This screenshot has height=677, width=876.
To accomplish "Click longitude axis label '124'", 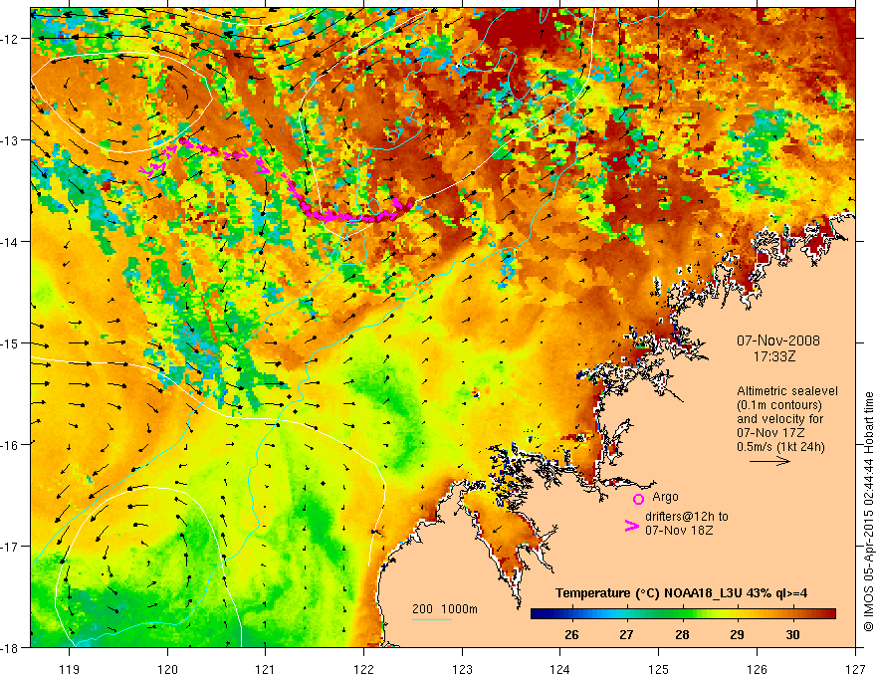I will [560, 669].
